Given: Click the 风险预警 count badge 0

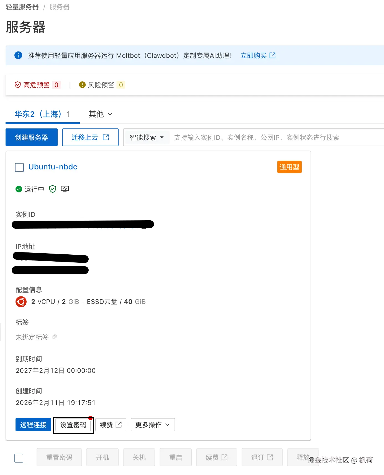Looking at the screenshot, I should click(x=121, y=85).
